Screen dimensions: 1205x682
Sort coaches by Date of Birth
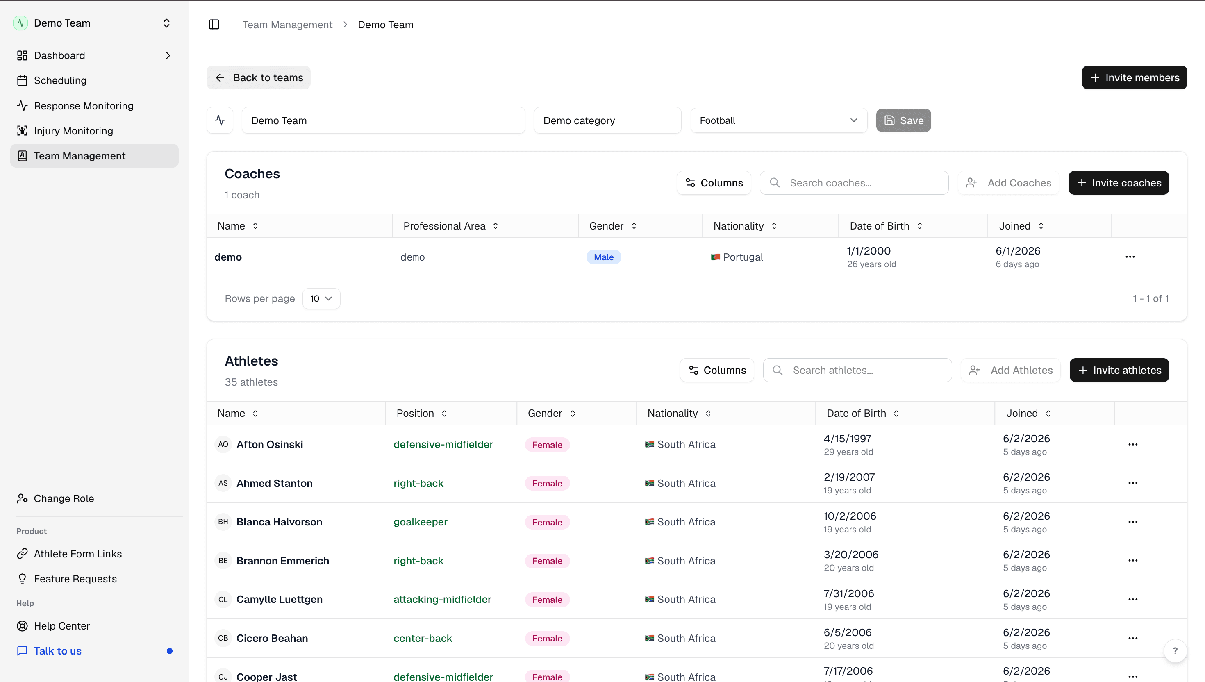[x=887, y=226]
